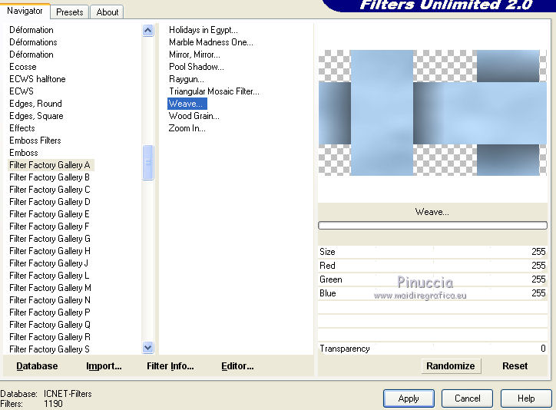Randomize the filter parameters

[451, 366]
